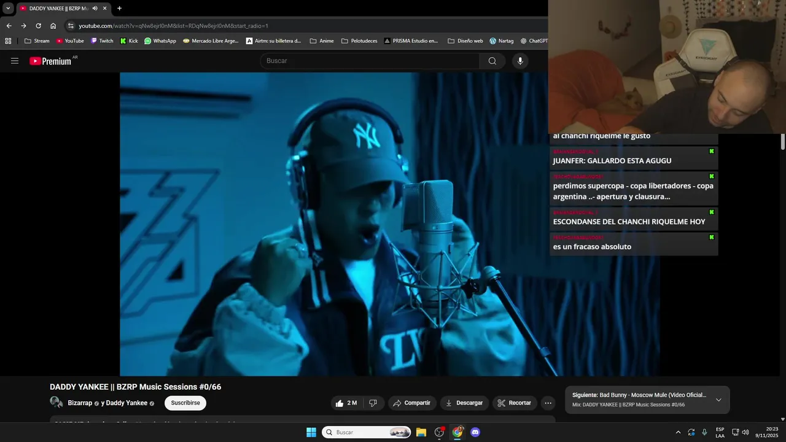Click the Windows taskbar Buscar search box
Image resolution: width=786 pixels, height=442 pixels.
367,432
